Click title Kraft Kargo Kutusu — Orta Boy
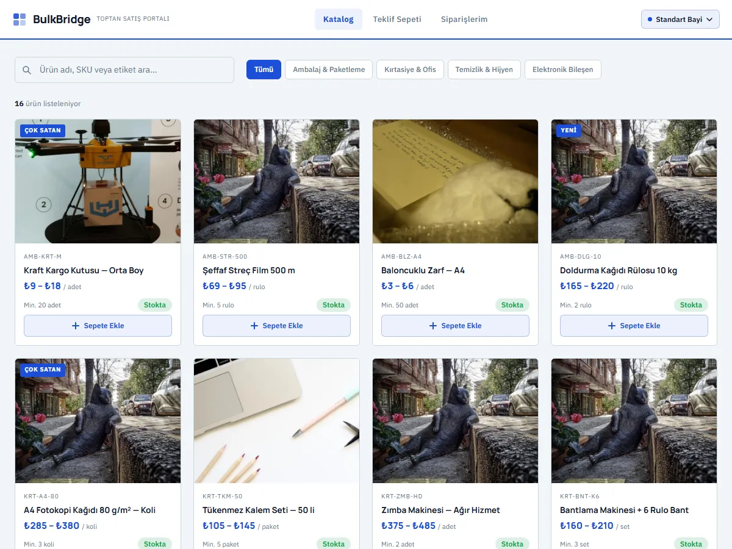The image size is (732, 549). click(84, 270)
